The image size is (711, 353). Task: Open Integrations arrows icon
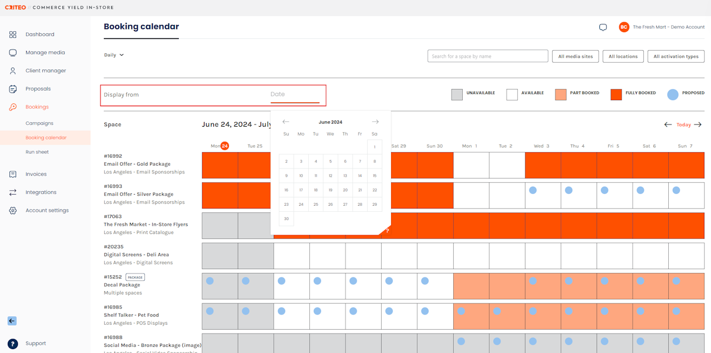[13, 192]
